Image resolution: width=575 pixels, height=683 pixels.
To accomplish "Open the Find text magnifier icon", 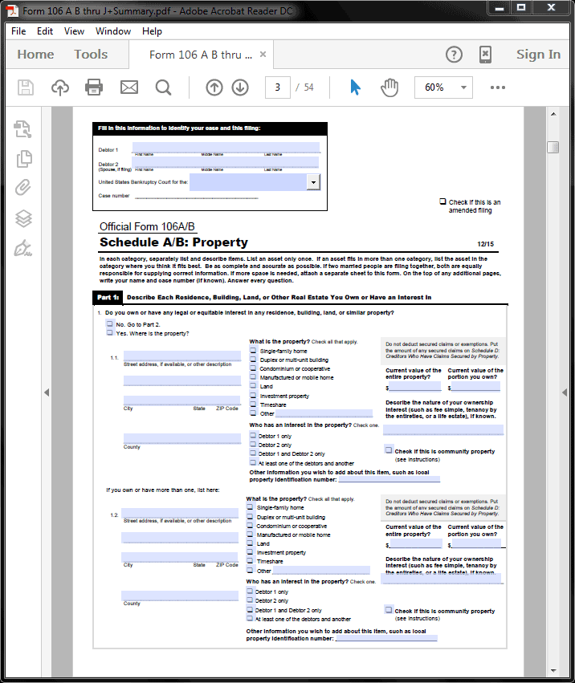I will (x=164, y=87).
